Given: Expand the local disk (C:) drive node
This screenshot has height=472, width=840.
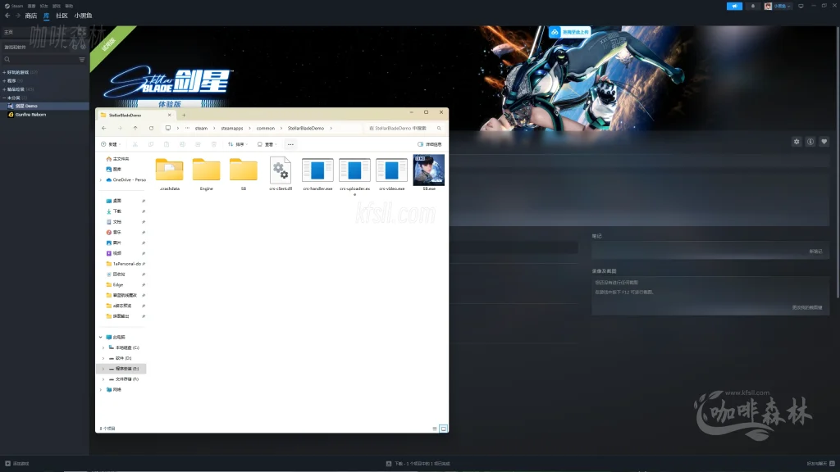Looking at the screenshot, I should [103, 347].
